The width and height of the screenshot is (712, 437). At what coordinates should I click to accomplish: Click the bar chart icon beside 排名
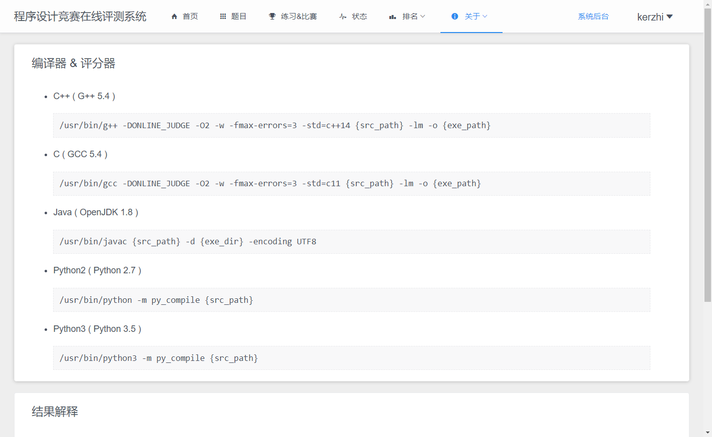click(393, 17)
